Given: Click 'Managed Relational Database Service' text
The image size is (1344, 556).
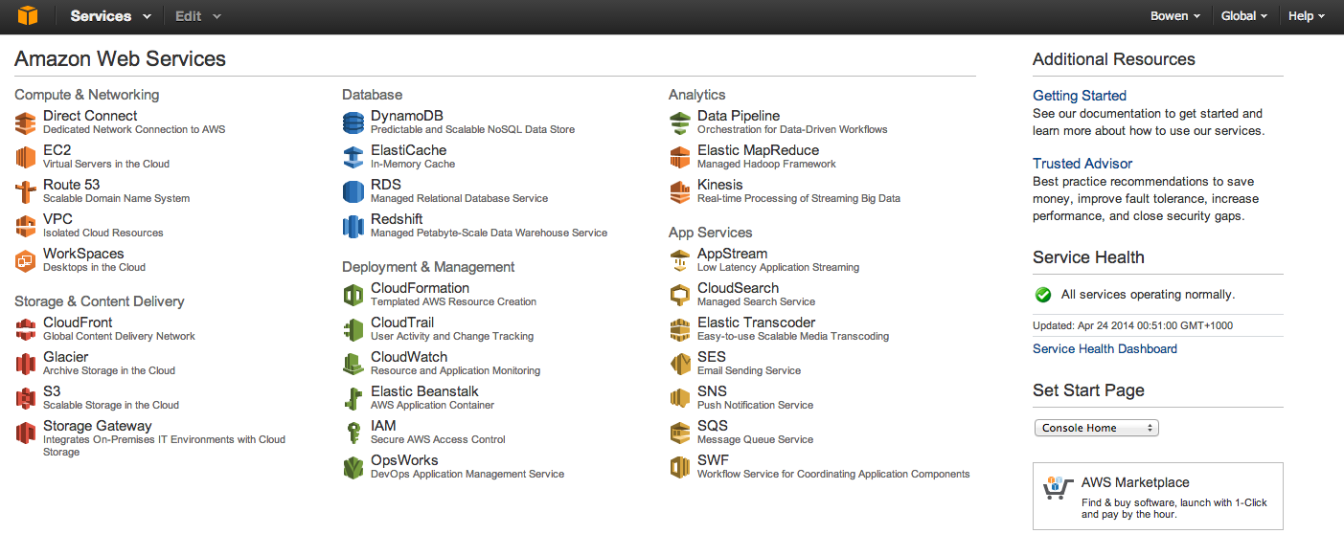Looking at the screenshot, I should tap(459, 198).
